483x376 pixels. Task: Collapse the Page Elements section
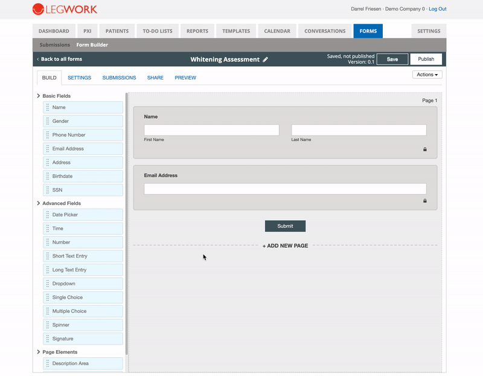[39, 352]
